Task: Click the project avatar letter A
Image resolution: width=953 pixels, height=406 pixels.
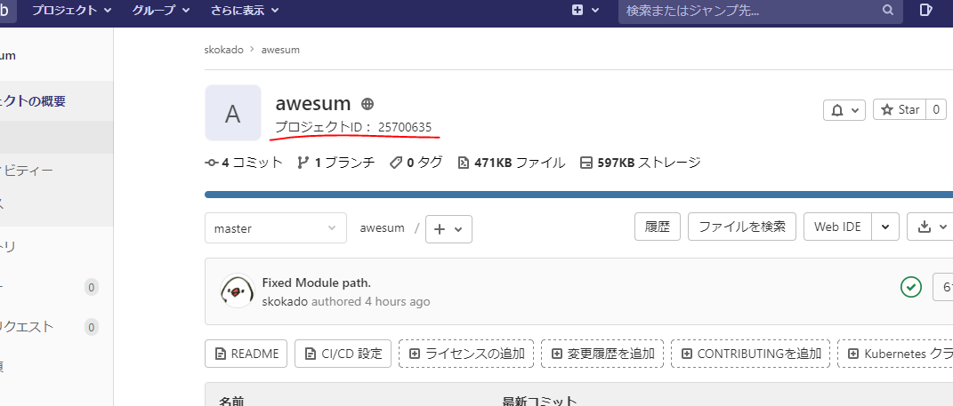Action: click(x=233, y=113)
